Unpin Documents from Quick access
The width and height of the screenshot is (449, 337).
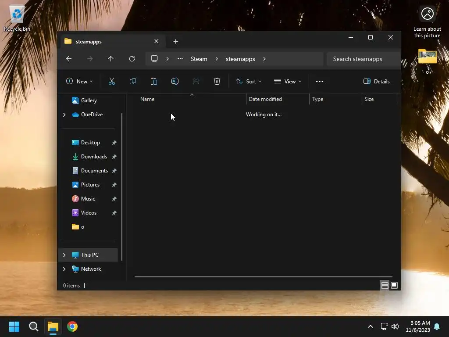[114, 171]
